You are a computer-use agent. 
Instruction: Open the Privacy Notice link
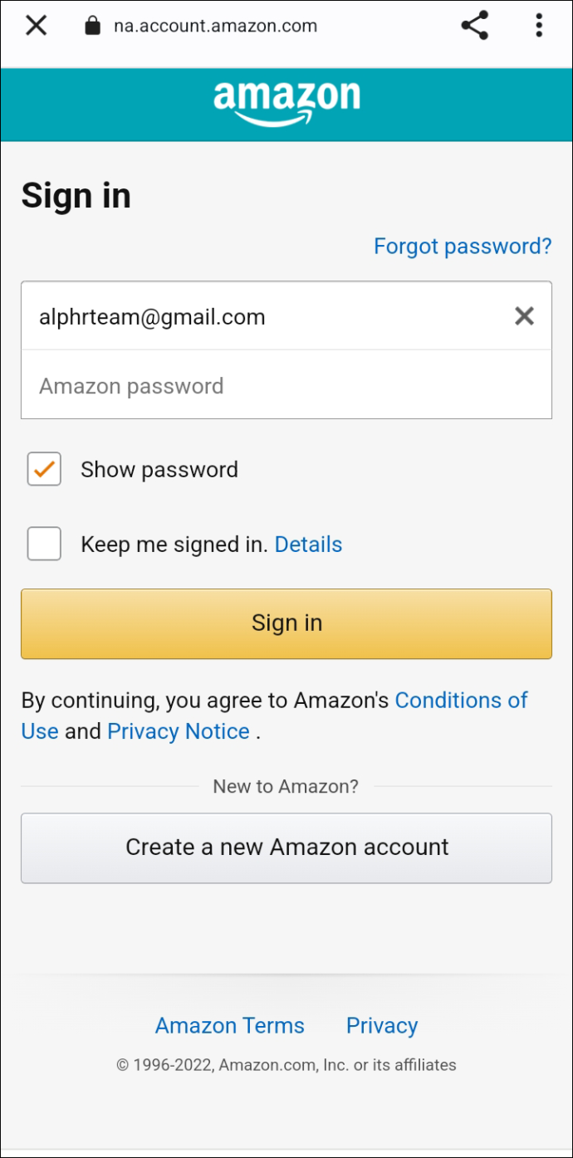[x=179, y=731]
